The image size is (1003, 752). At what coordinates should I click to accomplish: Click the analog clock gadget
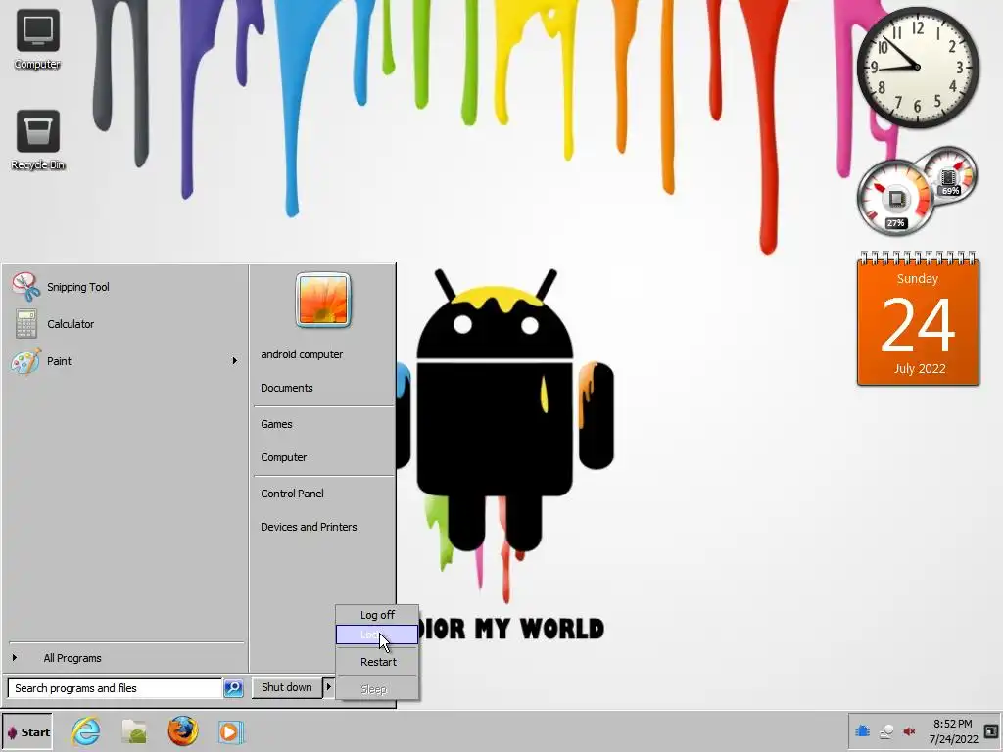pos(917,67)
